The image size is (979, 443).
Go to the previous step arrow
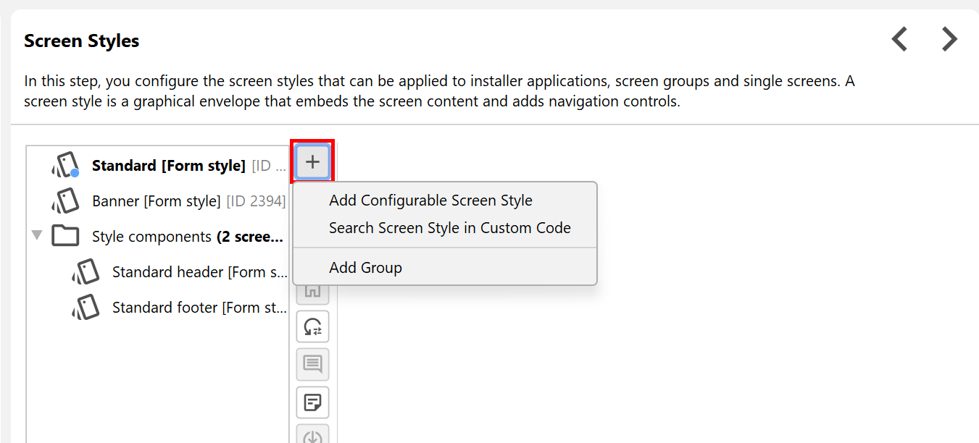tap(899, 39)
